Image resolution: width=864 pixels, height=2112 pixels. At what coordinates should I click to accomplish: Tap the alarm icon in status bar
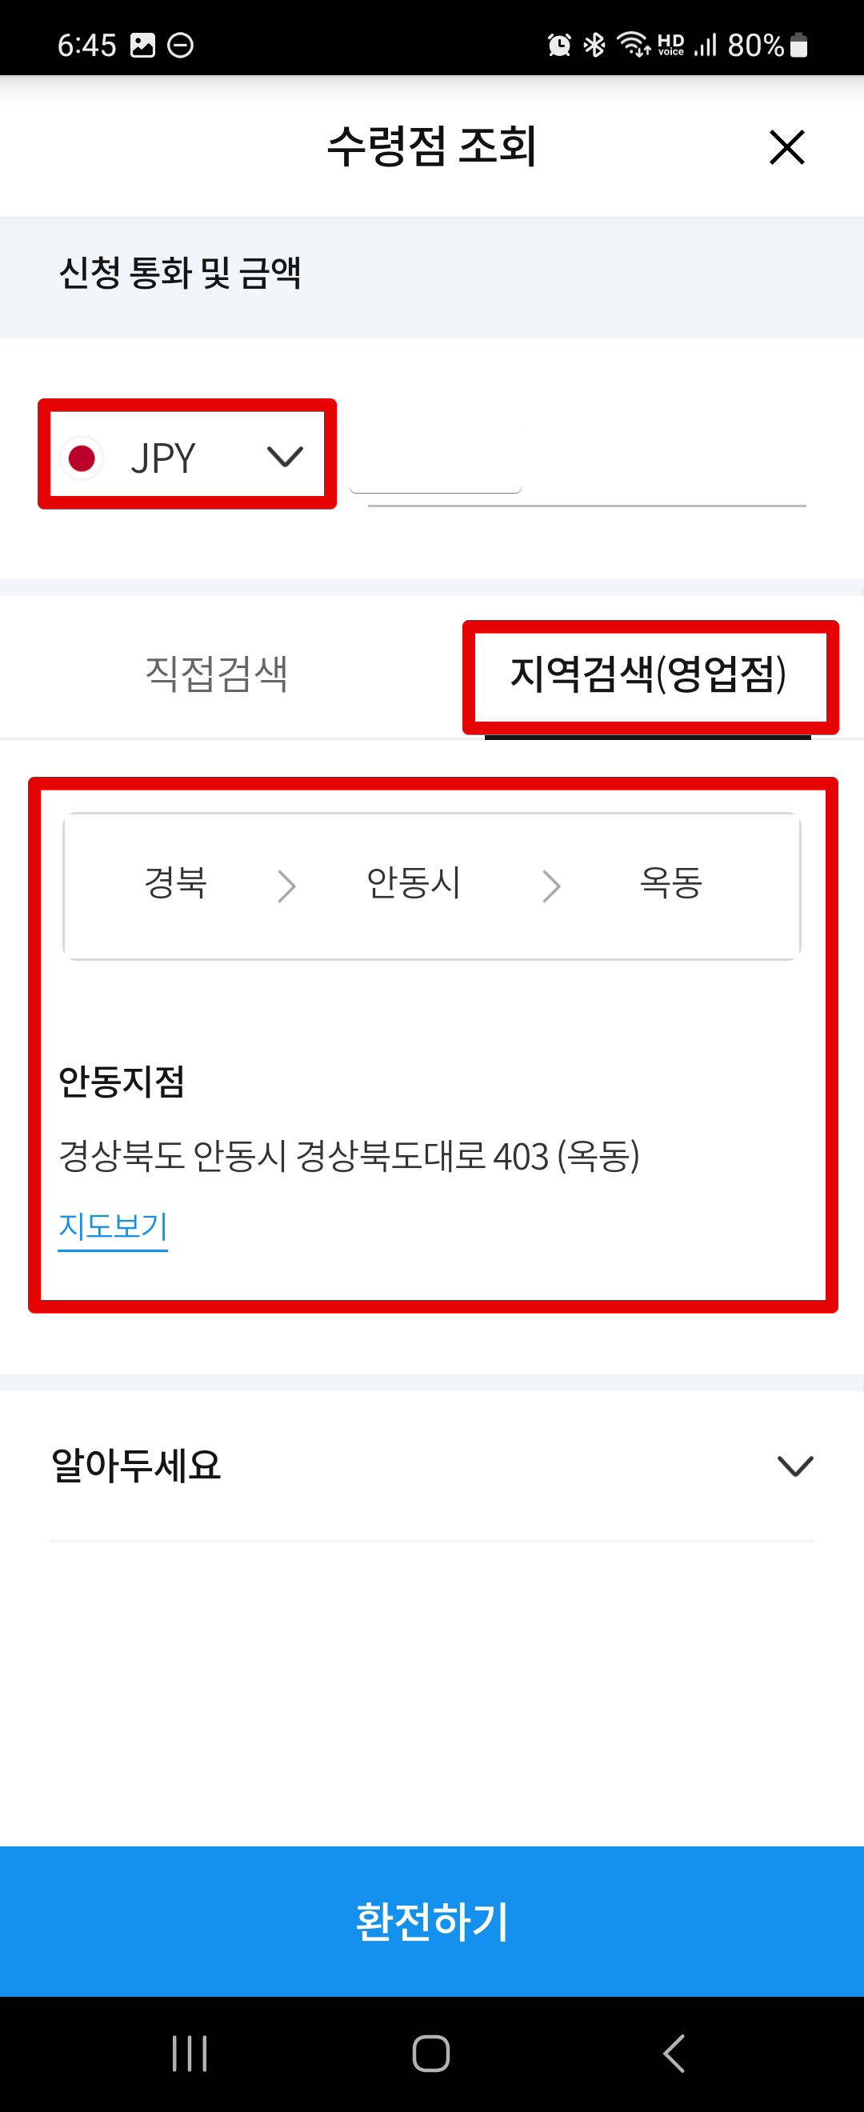click(x=559, y=44)
